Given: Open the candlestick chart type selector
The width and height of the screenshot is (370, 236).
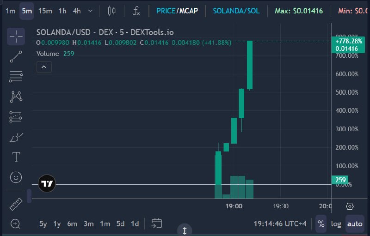Looking at the screenshot, I should [x=111, y=11].
